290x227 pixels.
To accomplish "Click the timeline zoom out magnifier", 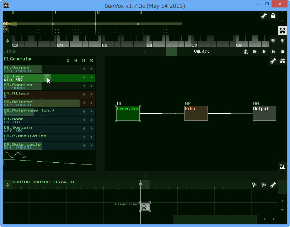I will (x=254, y=185).
